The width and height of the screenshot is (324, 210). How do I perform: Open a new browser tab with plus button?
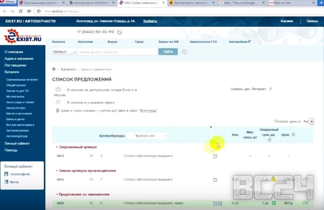(x=320, y=3)
